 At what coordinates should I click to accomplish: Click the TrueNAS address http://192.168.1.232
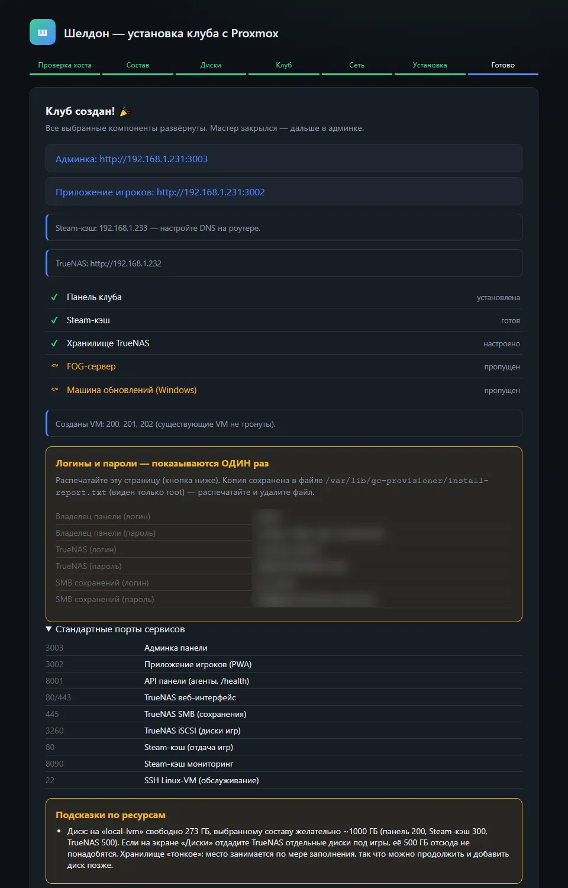(x=125, y=263)
